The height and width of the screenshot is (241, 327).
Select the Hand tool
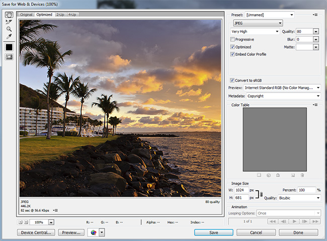pos(9,15)
